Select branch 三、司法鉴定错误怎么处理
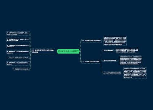This screenshot has width=153, height=110. click(91, 62)
